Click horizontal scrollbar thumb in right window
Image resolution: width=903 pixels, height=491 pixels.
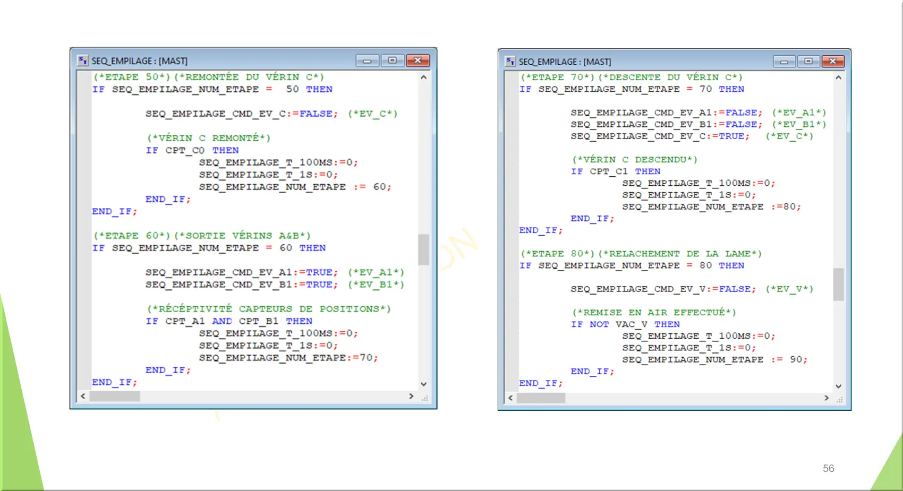click(x=541, y=398)
